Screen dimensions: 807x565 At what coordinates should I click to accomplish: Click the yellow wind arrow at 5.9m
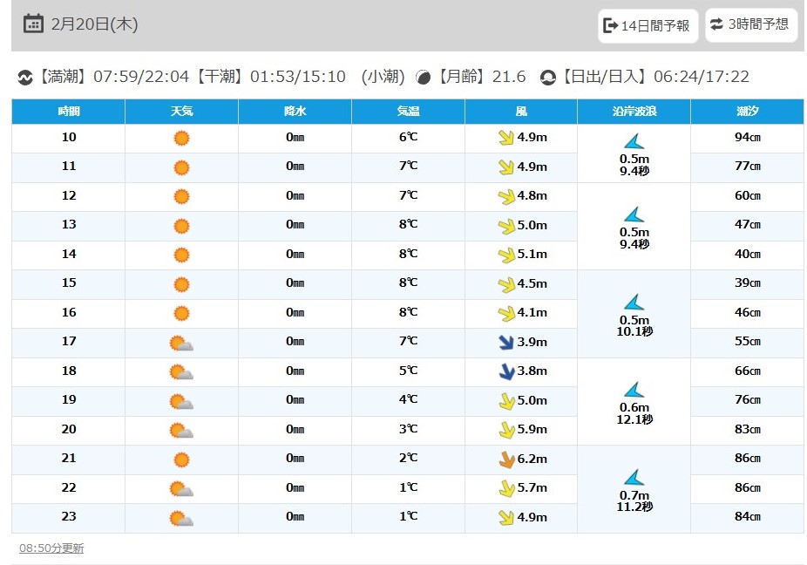(507, 430)
